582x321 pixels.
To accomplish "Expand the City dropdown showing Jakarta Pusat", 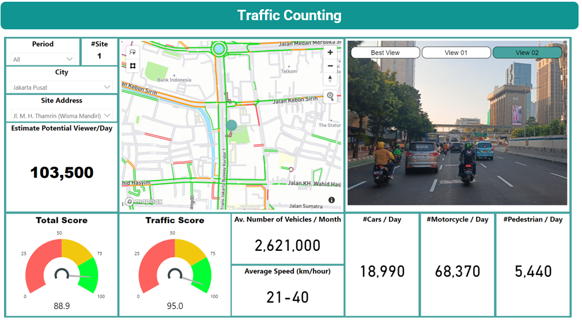I will [x=62, y=87].
